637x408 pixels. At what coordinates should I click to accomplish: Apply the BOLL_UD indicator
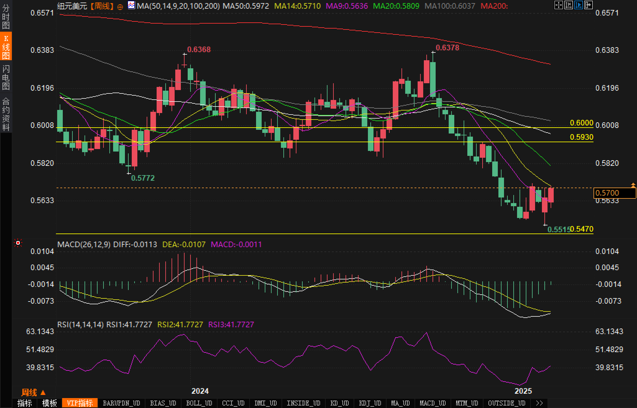pos(199,403)
